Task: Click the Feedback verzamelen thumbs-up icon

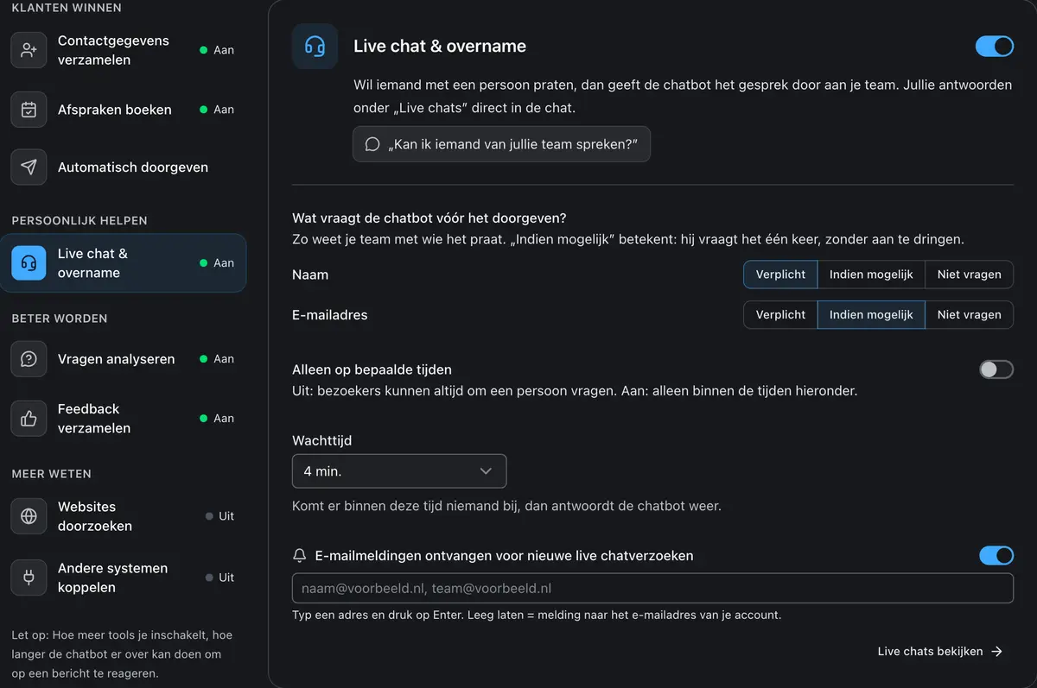Action: coord(29,419)
